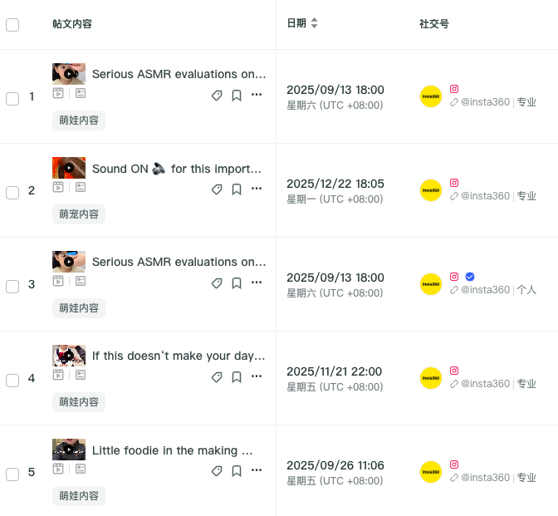Open more options for row 2 post
558x516 pixels.
click(257, 189)
